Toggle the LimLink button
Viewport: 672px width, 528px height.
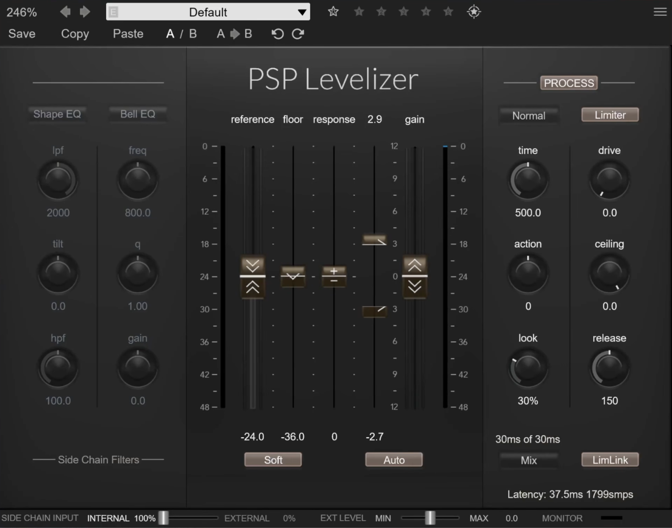coord(610,460)
